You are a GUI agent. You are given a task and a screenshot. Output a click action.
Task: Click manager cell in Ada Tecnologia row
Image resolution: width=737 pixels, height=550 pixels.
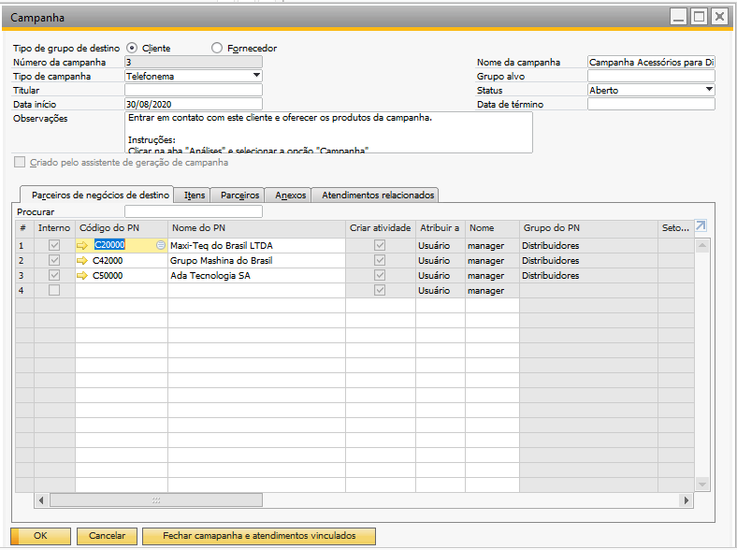[492, 276]
